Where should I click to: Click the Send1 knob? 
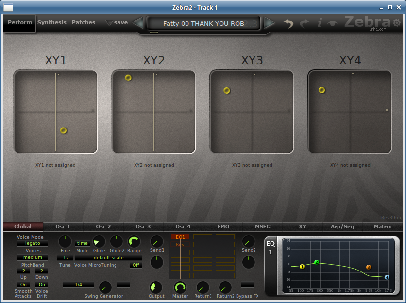click(x=157, y=241)
